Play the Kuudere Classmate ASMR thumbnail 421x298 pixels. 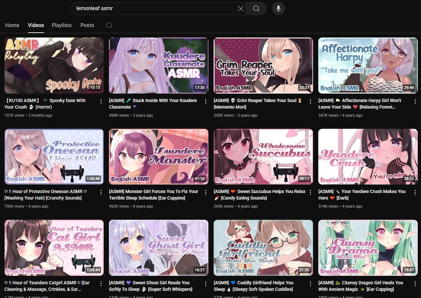159,66
